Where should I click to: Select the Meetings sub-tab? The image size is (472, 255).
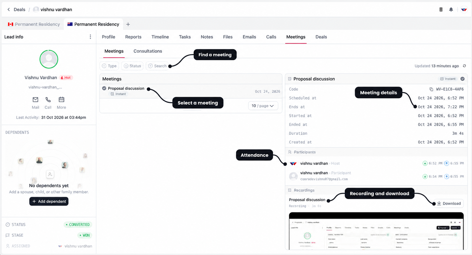[114, 51]
